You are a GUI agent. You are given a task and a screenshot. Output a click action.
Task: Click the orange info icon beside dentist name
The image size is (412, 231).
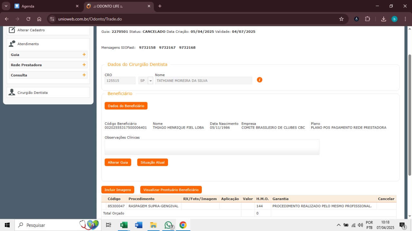pos(259,80)
